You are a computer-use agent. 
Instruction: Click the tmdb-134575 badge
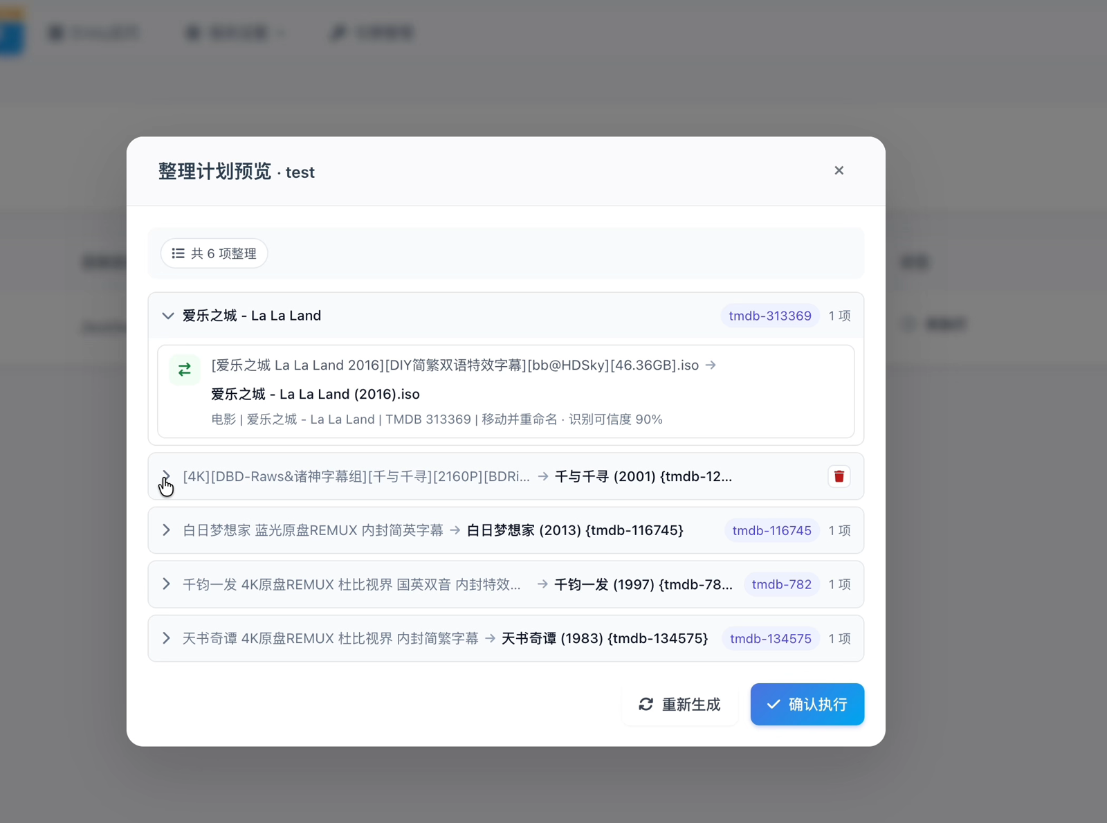pyautogui.click(x=770, y=638)
